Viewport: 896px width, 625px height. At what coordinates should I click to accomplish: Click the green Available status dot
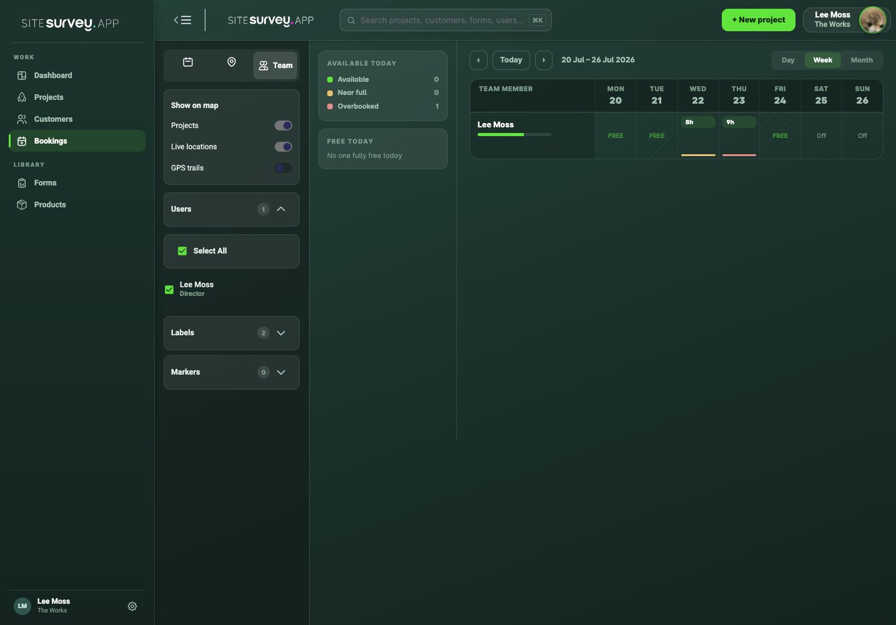click(x=330, y=79)
